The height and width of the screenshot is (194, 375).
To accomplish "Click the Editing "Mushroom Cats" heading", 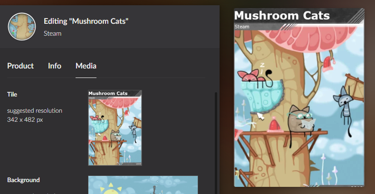I will 86,21.
